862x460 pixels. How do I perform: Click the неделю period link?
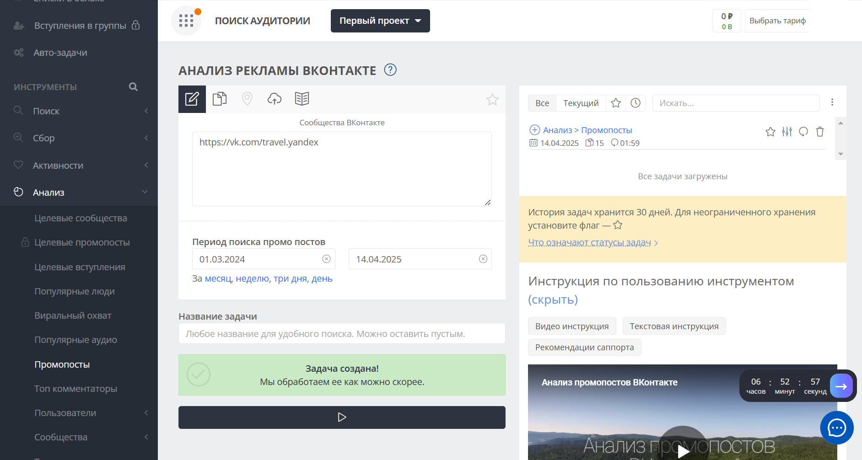click(252, 279)
